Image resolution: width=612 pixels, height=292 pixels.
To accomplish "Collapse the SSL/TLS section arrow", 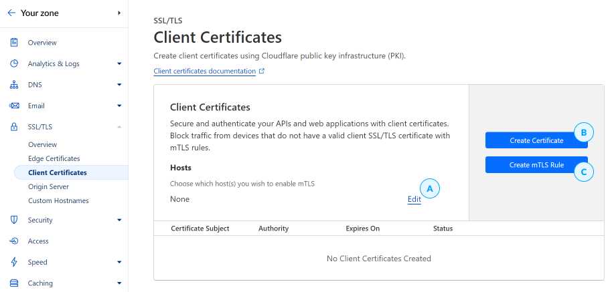I will [x=119, y=126].
